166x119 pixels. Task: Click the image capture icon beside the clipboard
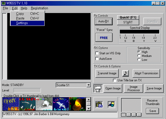point(111,104)
